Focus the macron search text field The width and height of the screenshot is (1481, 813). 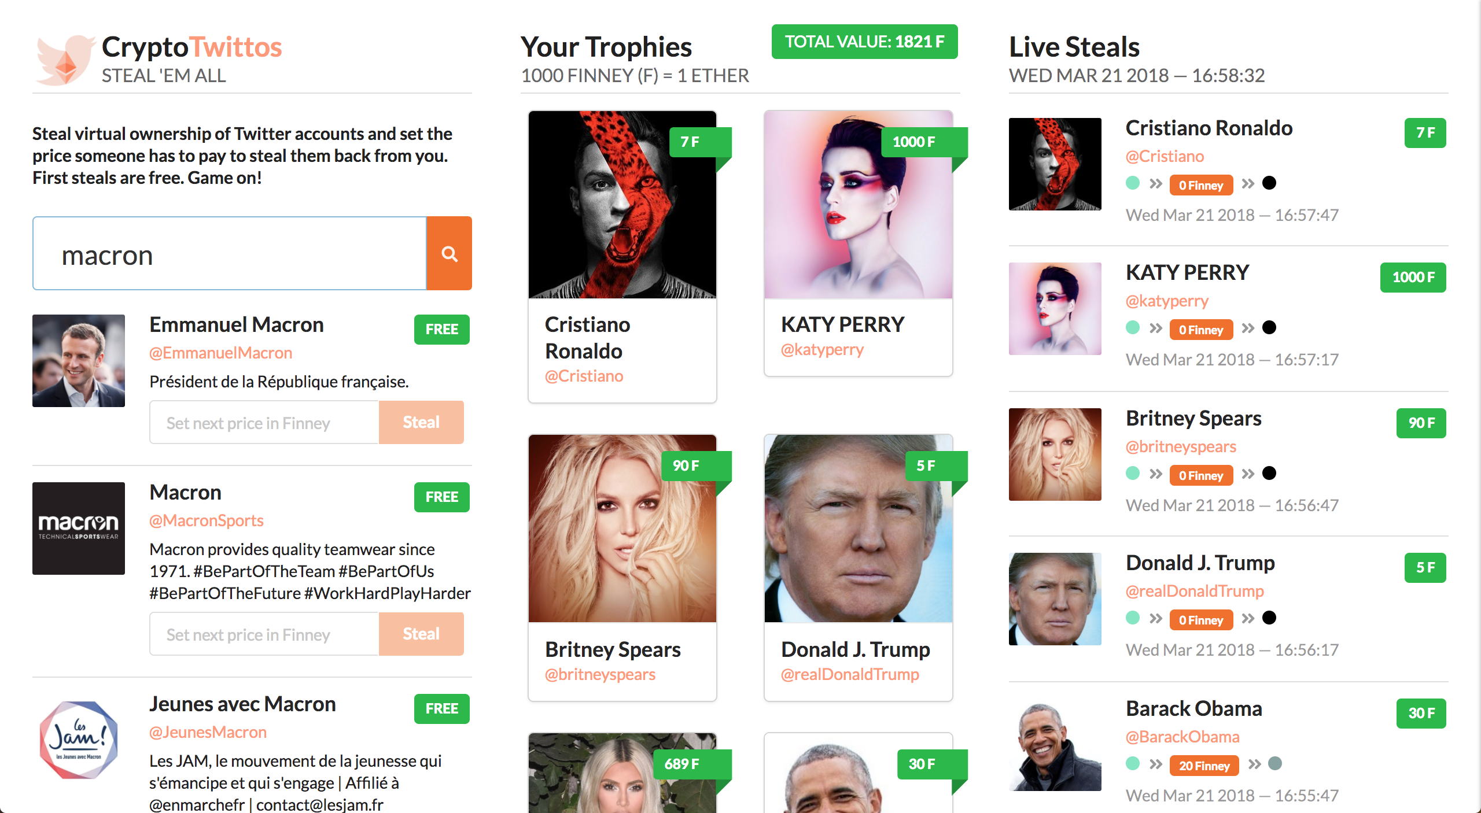point(230,253)
